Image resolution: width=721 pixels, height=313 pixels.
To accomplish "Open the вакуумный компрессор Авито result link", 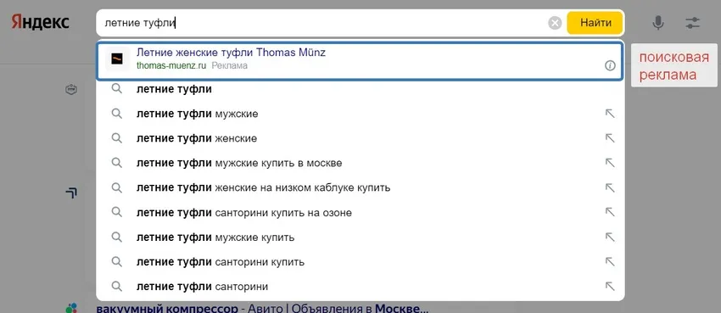I will [x=262, y=308].
